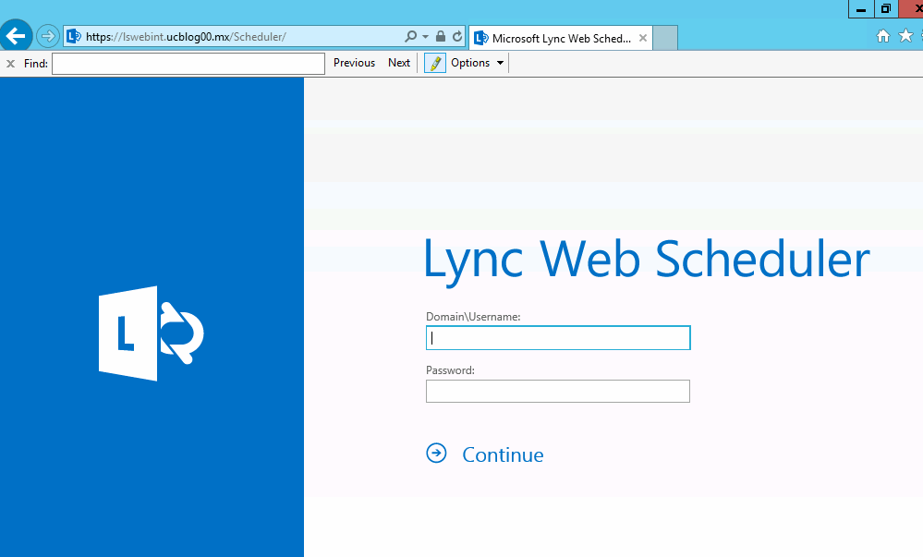Click Previous in the Find bar

point(354,63)
